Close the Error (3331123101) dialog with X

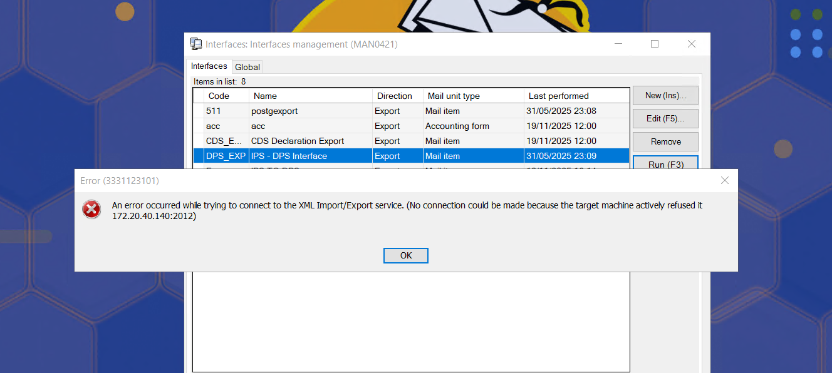pos(725,180)
